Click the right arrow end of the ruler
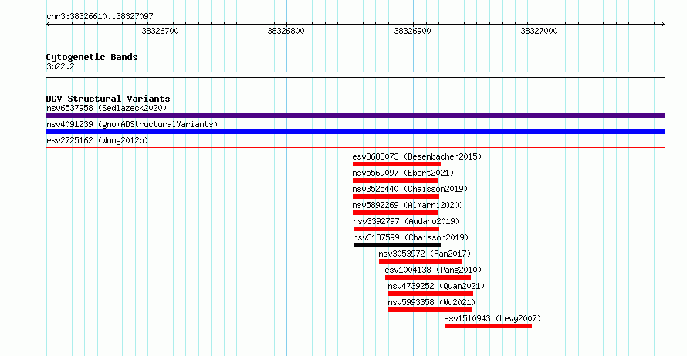Image resolution: width=687 pixels, height=356 pixels. click(663, 25)
